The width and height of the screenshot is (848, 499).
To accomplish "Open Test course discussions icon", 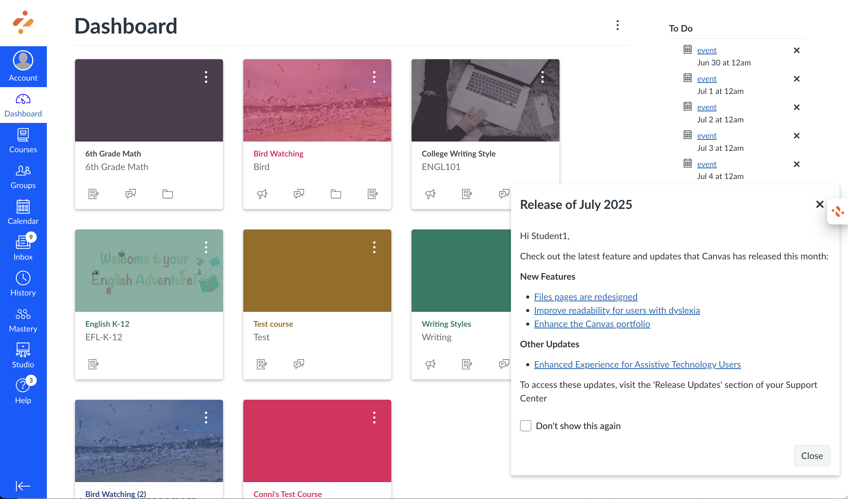I will click(x=299, y=364).
